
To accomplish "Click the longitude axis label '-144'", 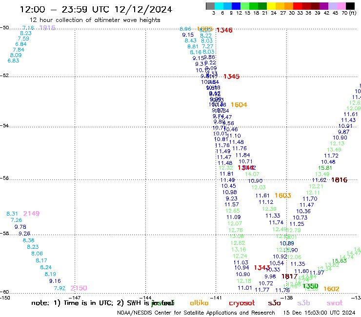I will coord(145,298).
